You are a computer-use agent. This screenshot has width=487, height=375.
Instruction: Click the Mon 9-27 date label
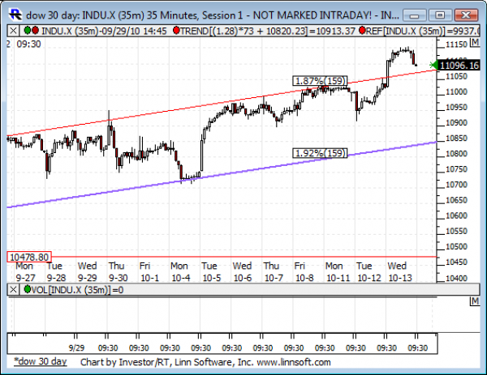[25, 272]
